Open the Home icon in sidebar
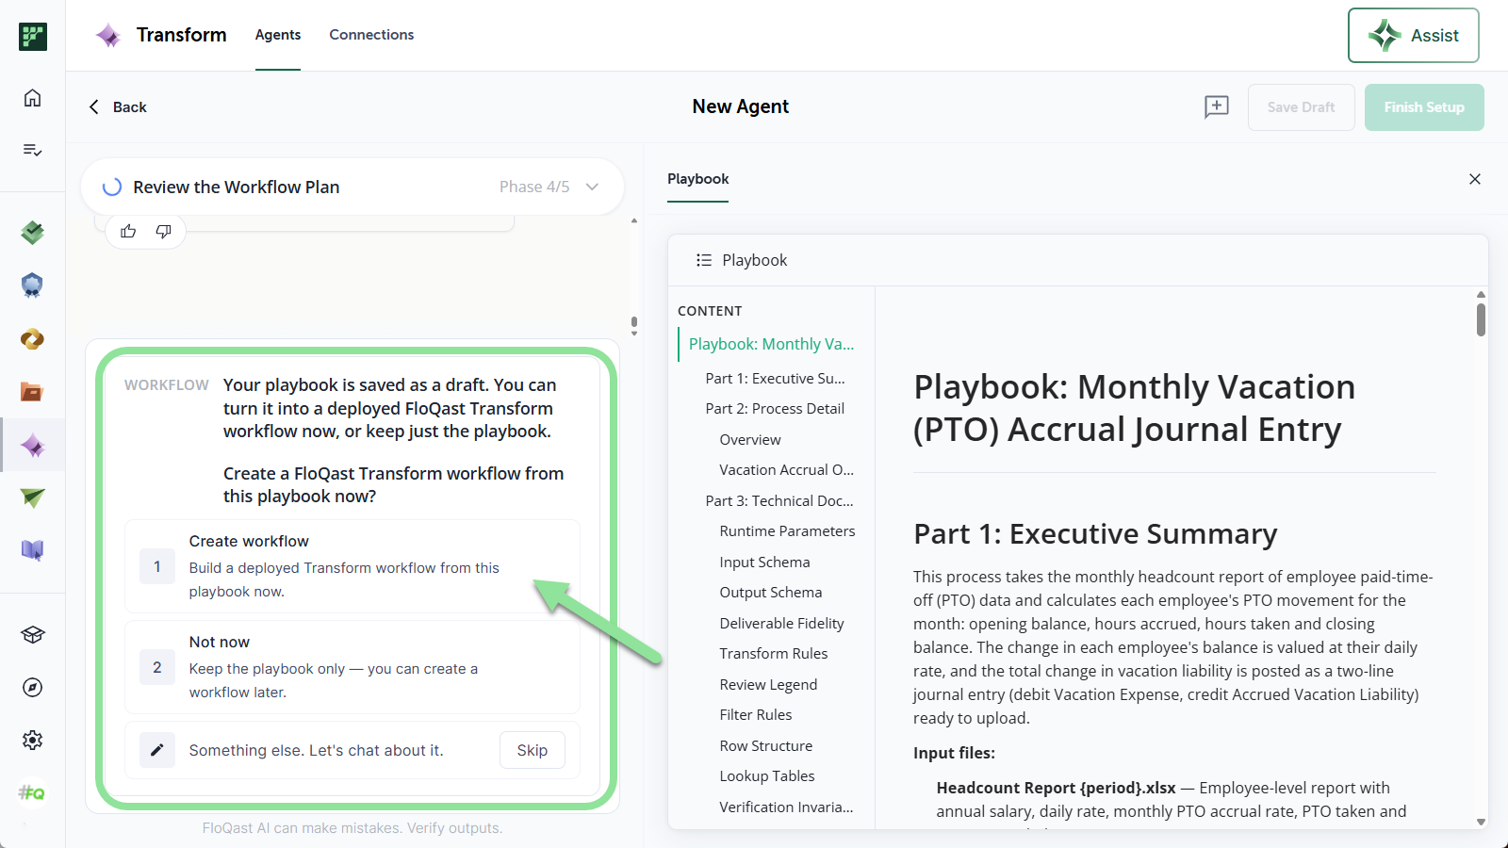The width and height of the screenshot is (1508, 848). tap(32, 98)
